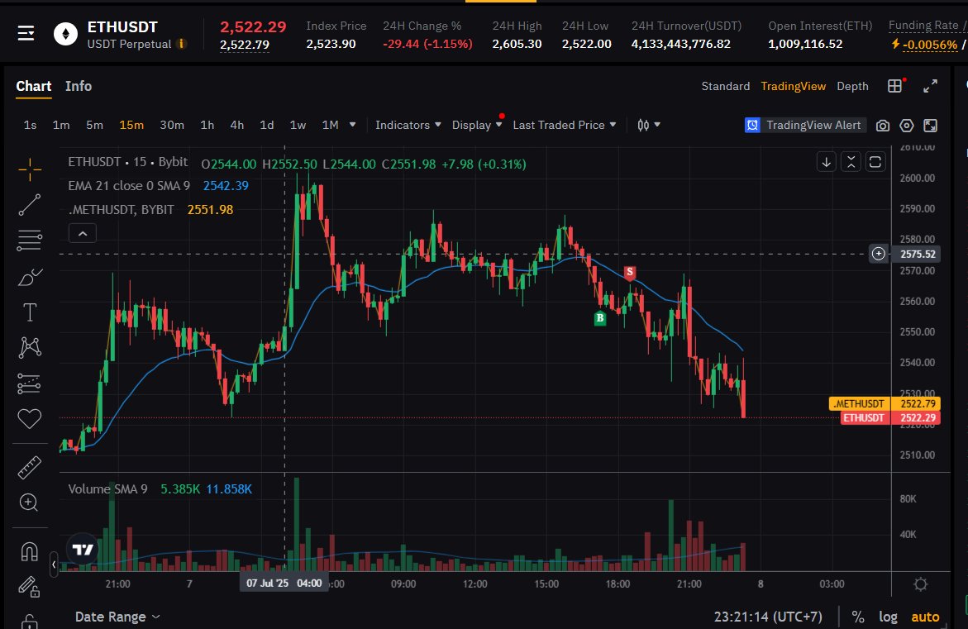Open chart settings gear icon
The width and height of the screenshot is (968, 629).
point(906,126)
